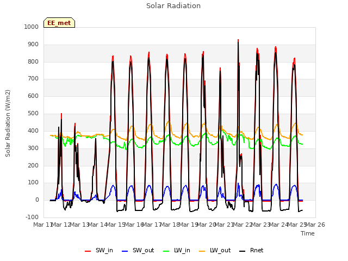This screenshot has width=348, height=261.
Task: Click the EE_met annotation box
Action: (59, 23)
